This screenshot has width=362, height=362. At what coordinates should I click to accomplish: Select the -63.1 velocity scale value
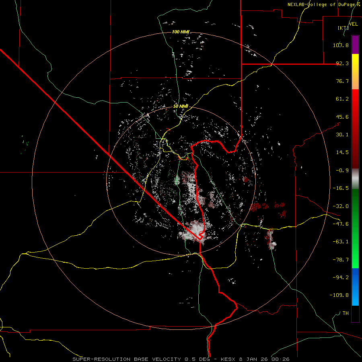[341, 242]
